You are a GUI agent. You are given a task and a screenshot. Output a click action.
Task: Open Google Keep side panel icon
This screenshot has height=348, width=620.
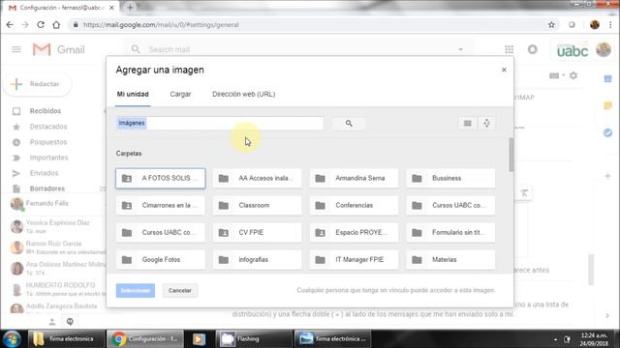point(607,105)
